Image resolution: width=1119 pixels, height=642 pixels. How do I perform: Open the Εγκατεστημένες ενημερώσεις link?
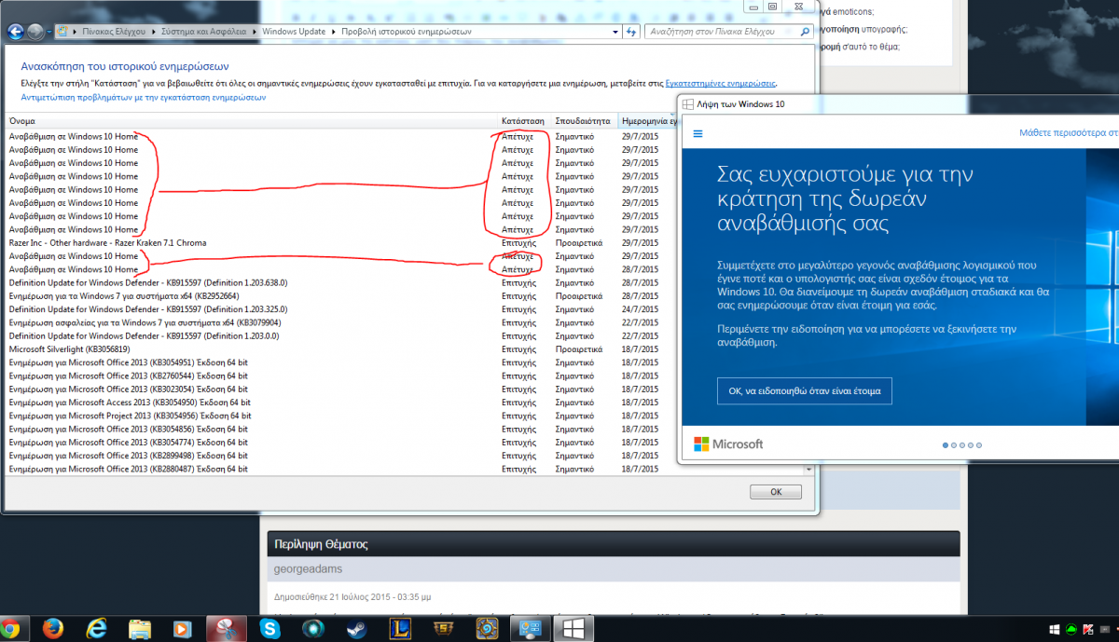click(x=720, y=83)
